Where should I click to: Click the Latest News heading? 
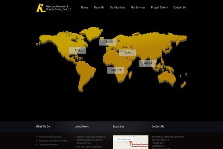pyautogui.click(x=81, y=127)
